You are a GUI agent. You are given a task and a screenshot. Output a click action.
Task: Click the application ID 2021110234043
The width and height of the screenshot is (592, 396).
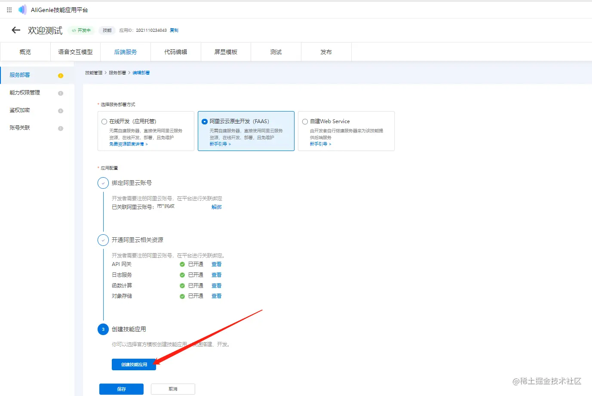151,30
